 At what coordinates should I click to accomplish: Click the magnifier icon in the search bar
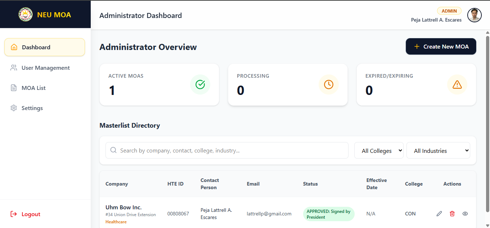point(113,150)
